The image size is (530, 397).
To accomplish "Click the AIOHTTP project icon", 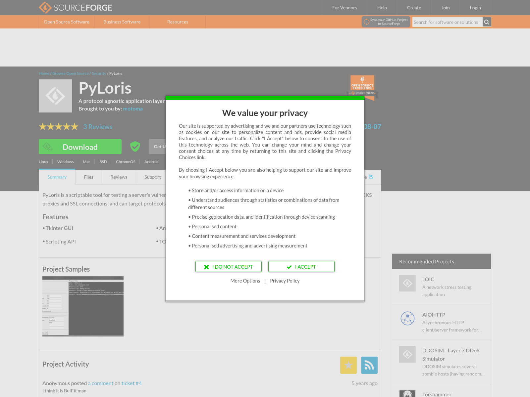I will 407,319.
